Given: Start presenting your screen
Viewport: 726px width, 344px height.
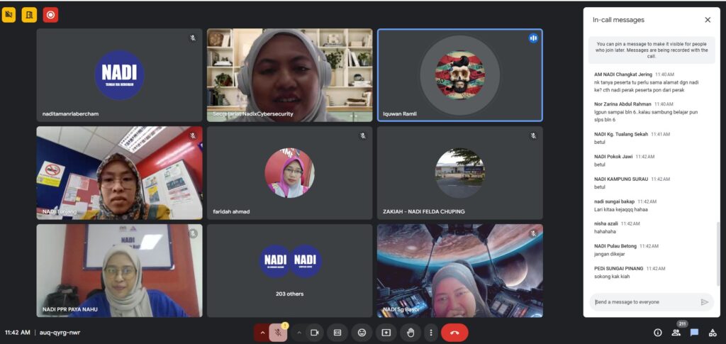Looking at the screenshot, I should tap(386, 332).
